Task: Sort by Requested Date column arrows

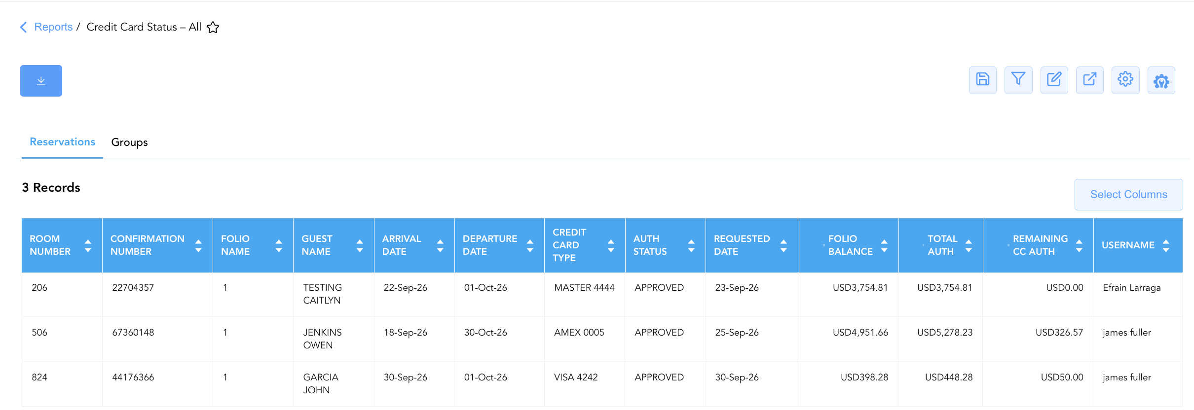Action: [x=784, y=245]
